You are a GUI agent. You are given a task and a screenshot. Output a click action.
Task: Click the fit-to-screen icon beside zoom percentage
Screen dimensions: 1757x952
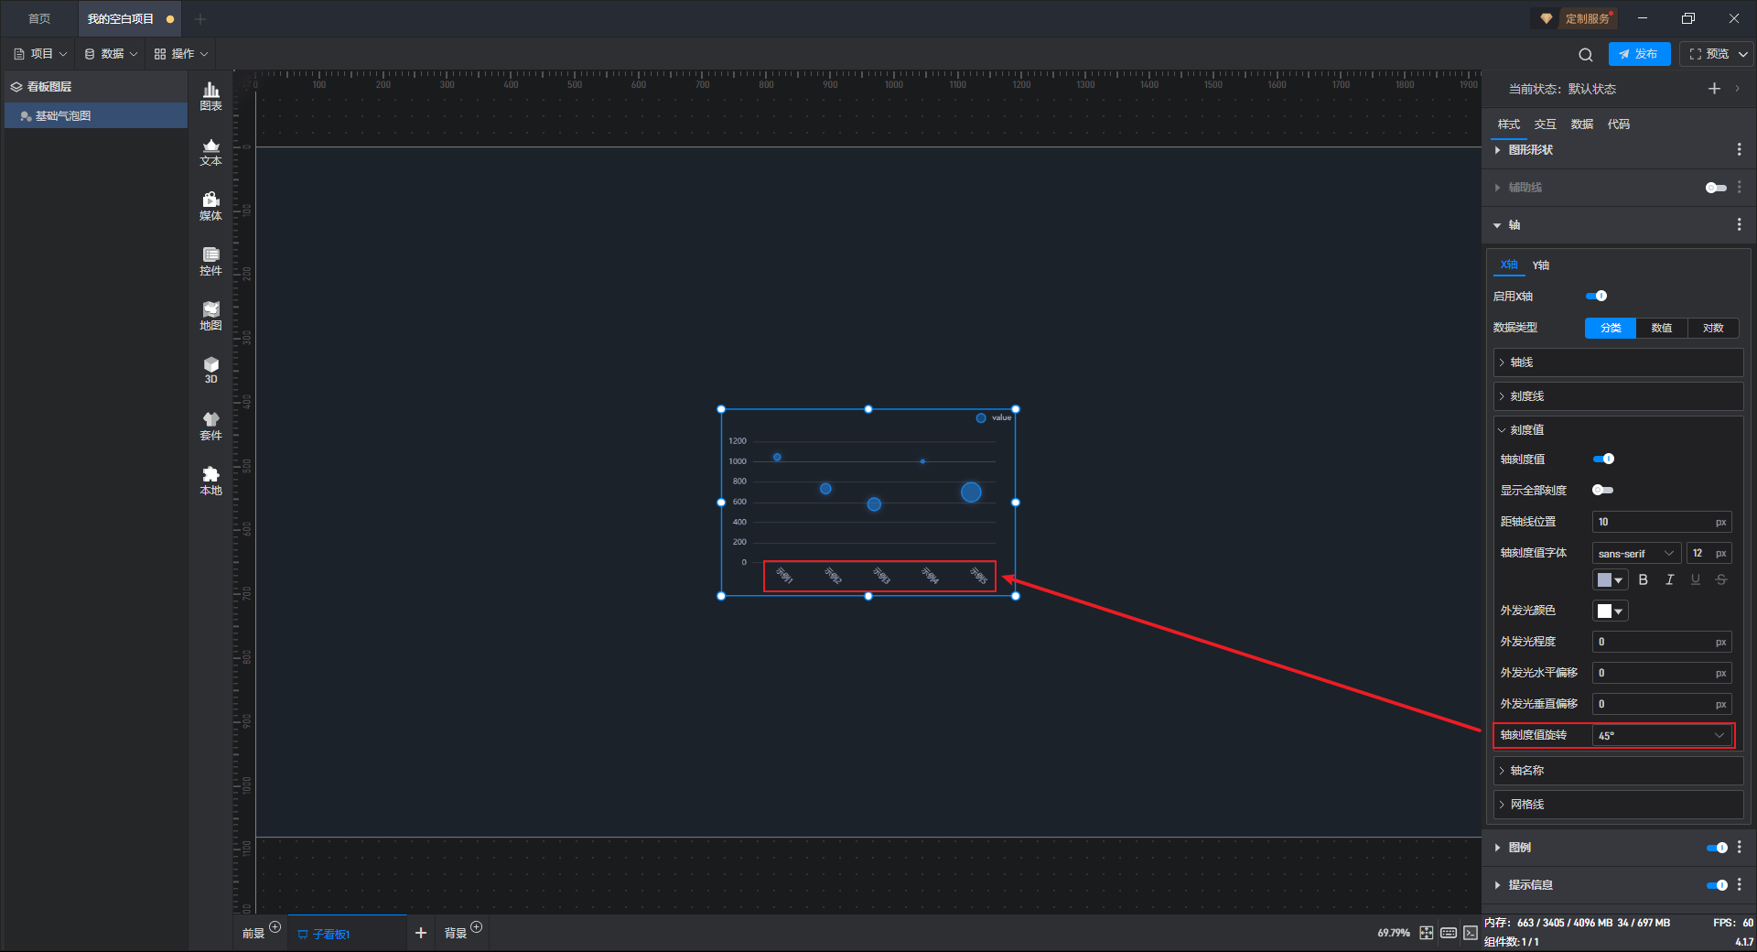1427,933
